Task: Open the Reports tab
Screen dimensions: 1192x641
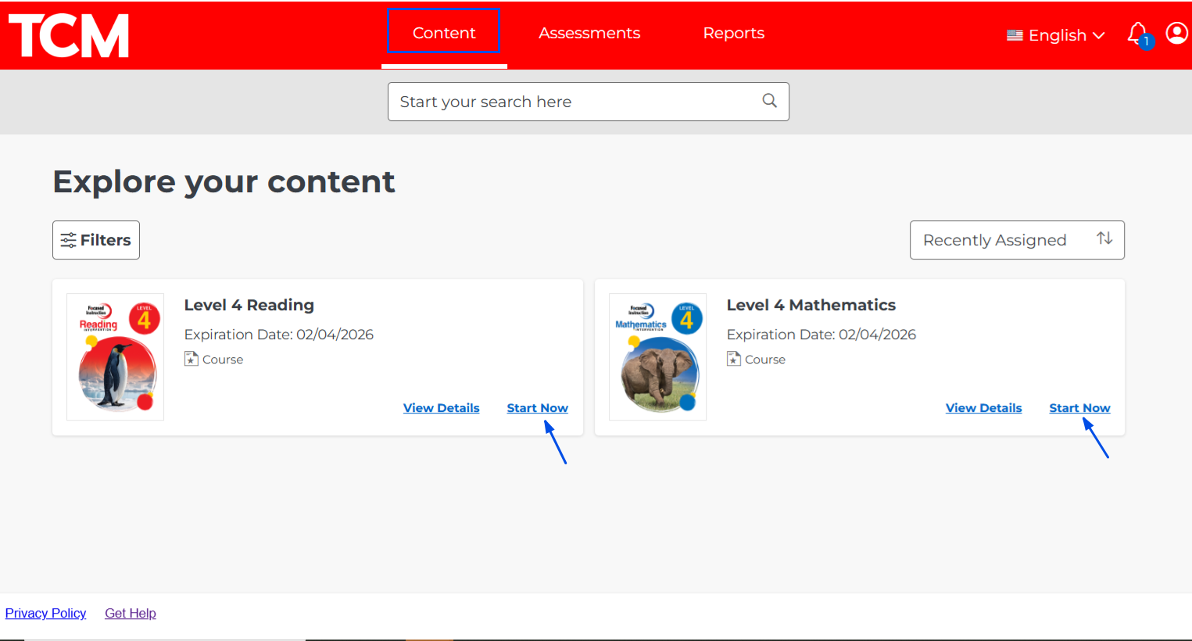Action: (x=733, y=33)
